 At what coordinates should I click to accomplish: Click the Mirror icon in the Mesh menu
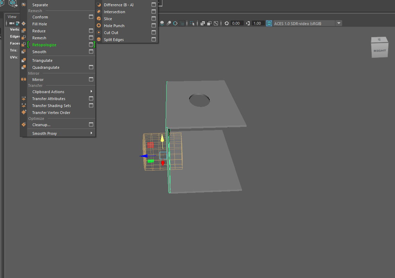coord(24,80)
